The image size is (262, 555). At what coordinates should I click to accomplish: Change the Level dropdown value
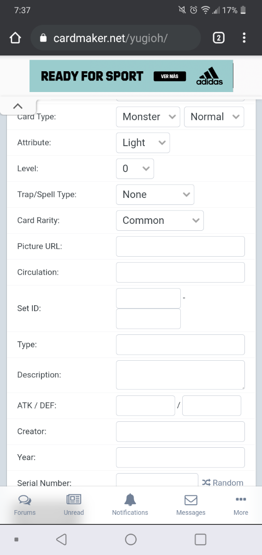[x=135, y=168]
